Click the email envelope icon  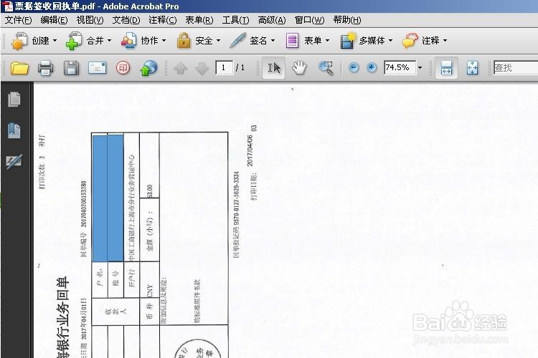pos(98,68)
